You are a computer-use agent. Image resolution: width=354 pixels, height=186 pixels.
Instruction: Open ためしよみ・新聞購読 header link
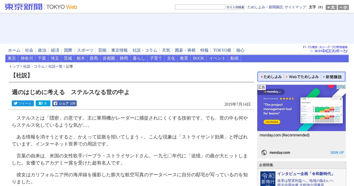pyautogui.click(x=265, y=7)
